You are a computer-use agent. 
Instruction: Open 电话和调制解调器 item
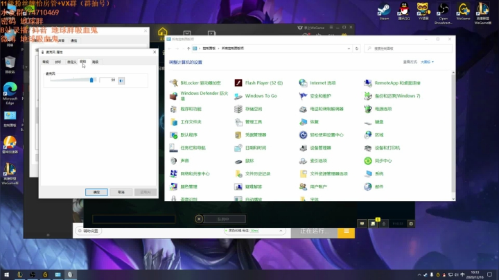click(x=322, y=109)
